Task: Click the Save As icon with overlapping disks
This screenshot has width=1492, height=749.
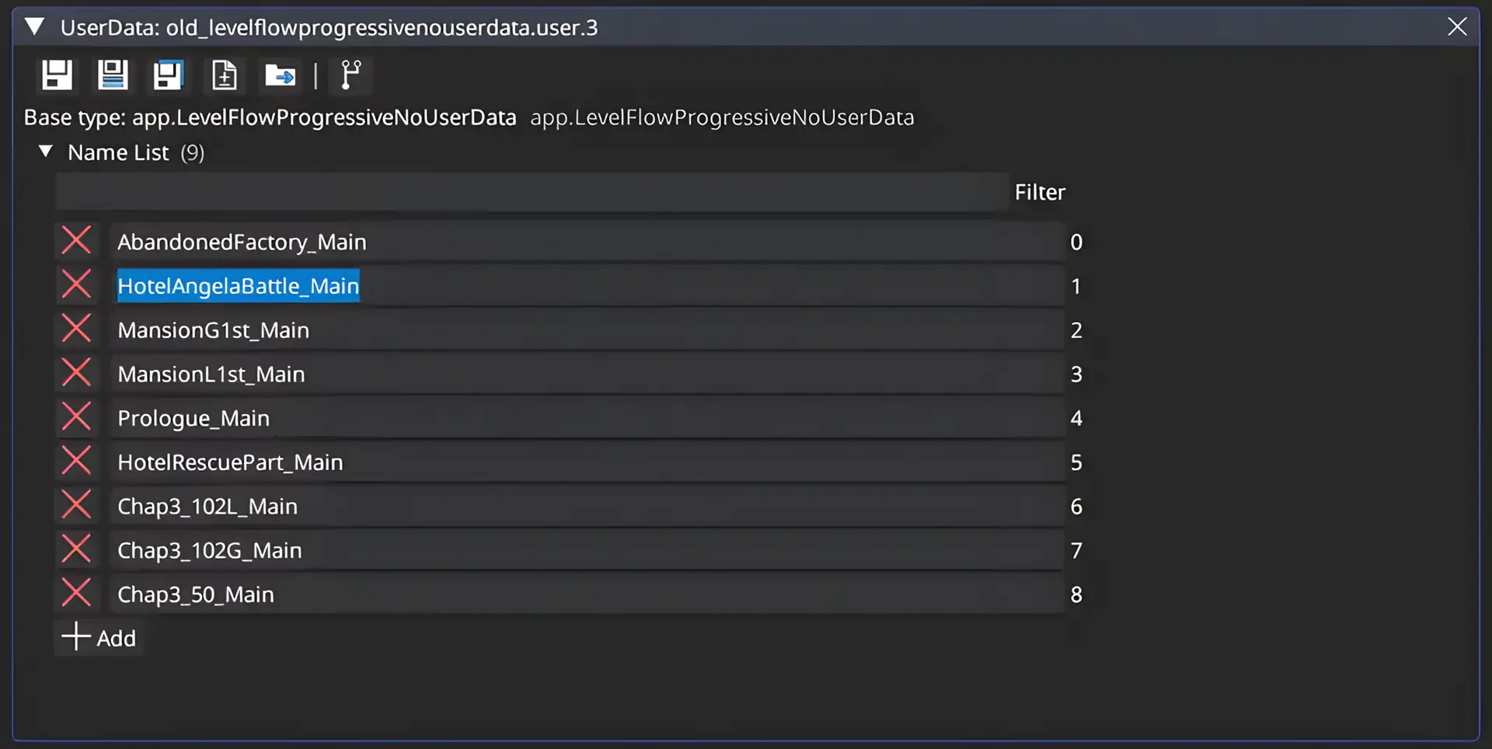Action: pyautogui.click(x=168, y=75)
